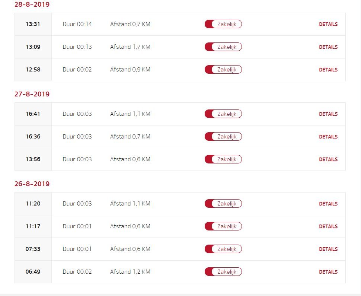Disable Zakelijk for the 11:17 trip
Viewport: 361px width, 296px height.
click(x=223, y=226)
